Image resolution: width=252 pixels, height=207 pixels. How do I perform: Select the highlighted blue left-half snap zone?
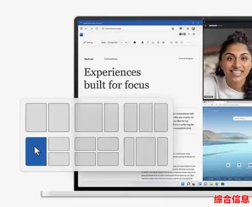coord(36,151)
